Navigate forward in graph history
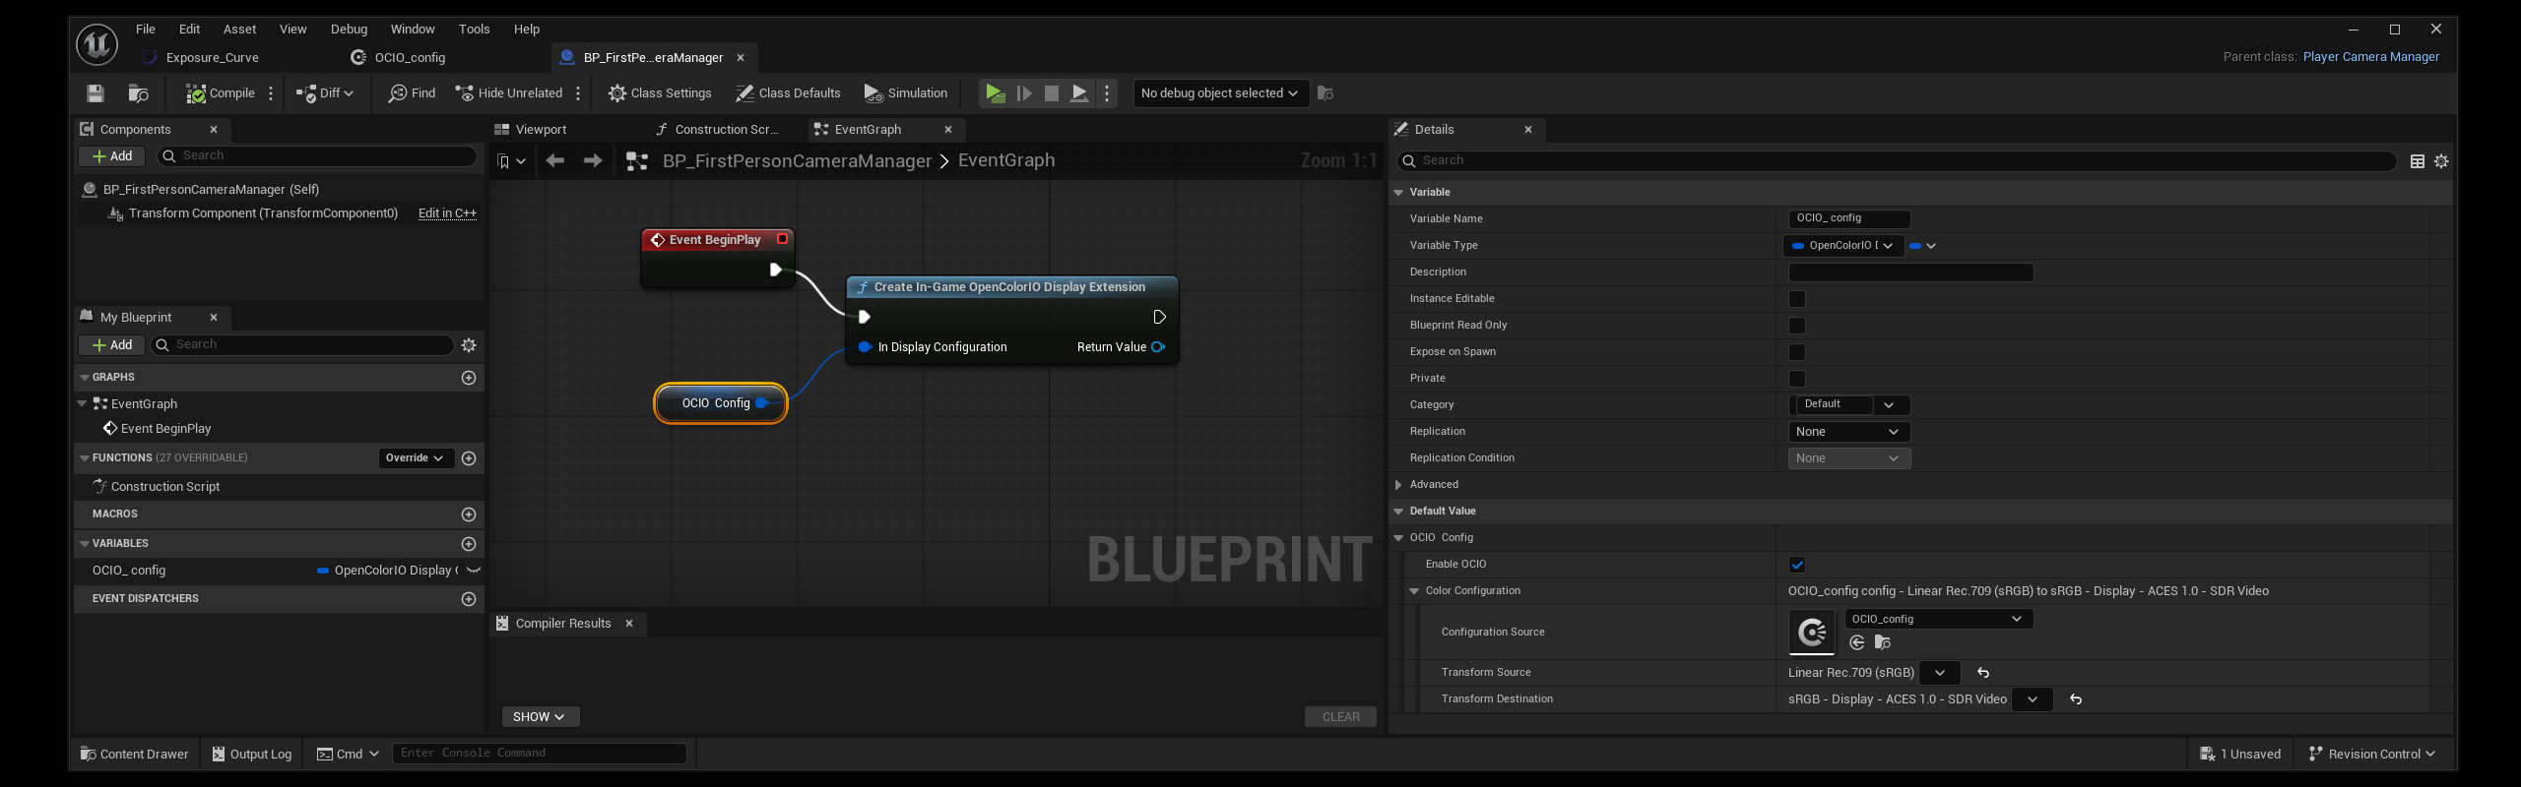The width and height of the screenshot is (2521, 787). (x=593, y=161)
